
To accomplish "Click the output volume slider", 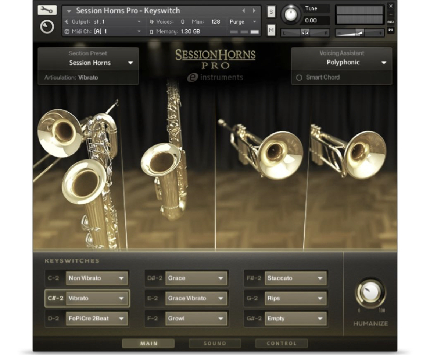I will point(359,33).
